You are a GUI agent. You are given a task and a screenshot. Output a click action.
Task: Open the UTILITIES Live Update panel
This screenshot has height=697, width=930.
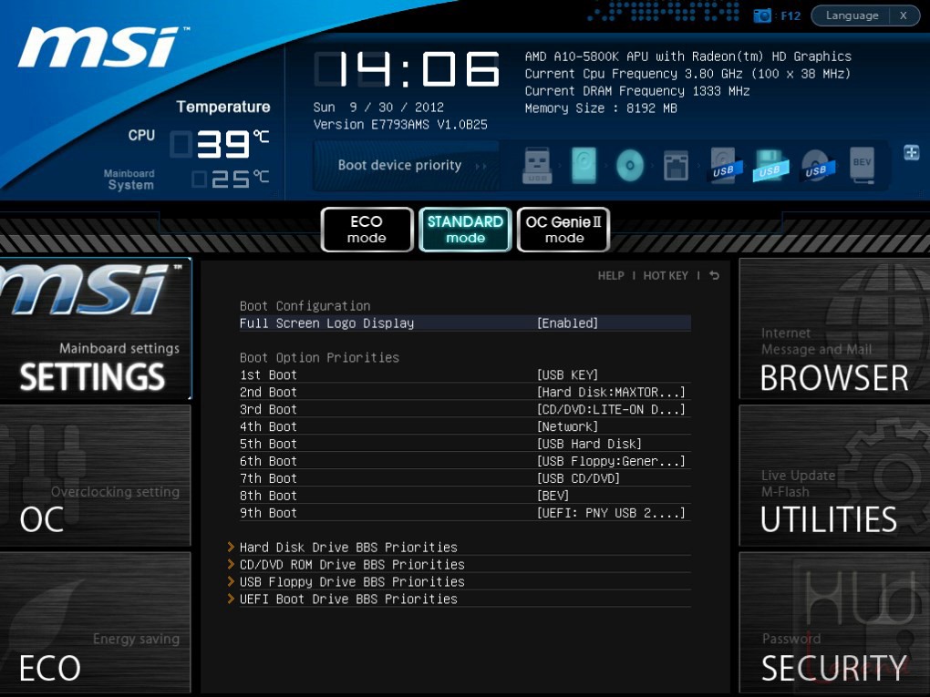tap(834, 476)
